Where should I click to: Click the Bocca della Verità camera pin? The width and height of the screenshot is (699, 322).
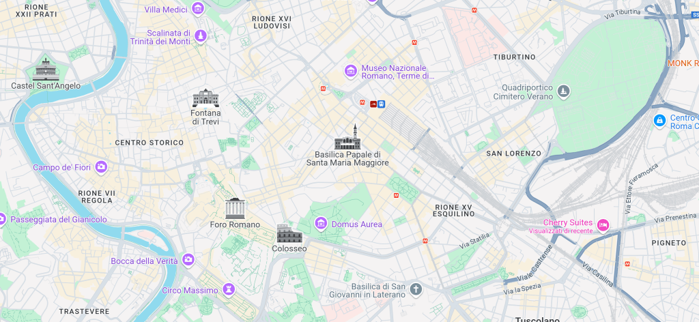[x=188, y=260]
